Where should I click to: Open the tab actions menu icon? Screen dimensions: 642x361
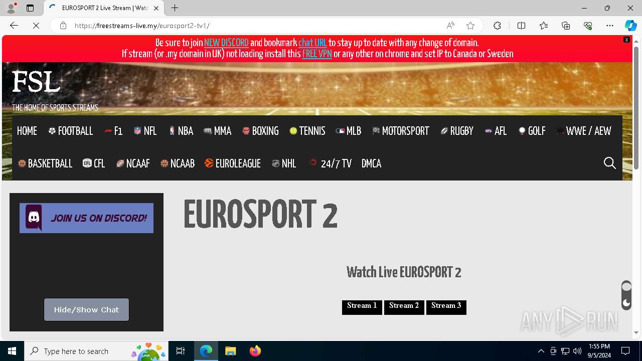(x=30, y=8)
